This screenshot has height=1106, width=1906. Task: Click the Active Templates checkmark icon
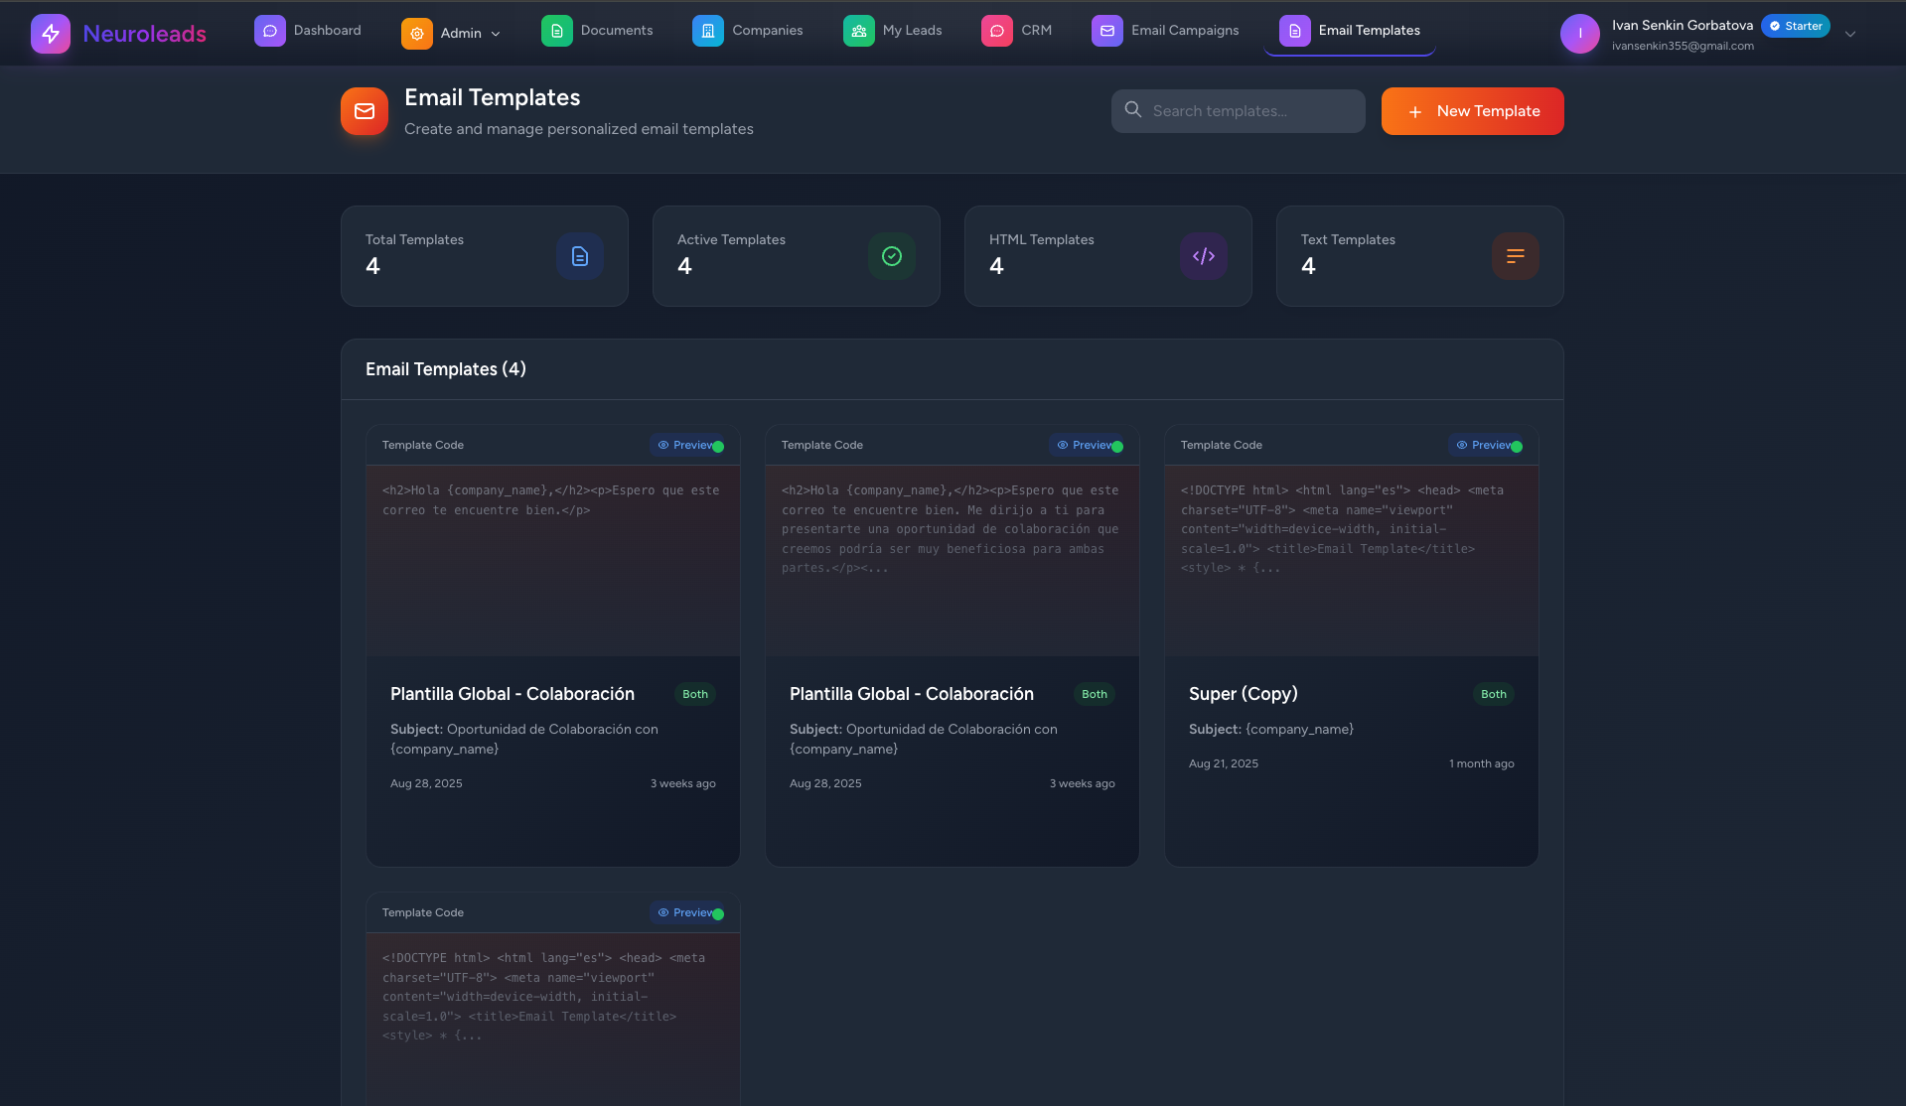click(x=892, y=256)
